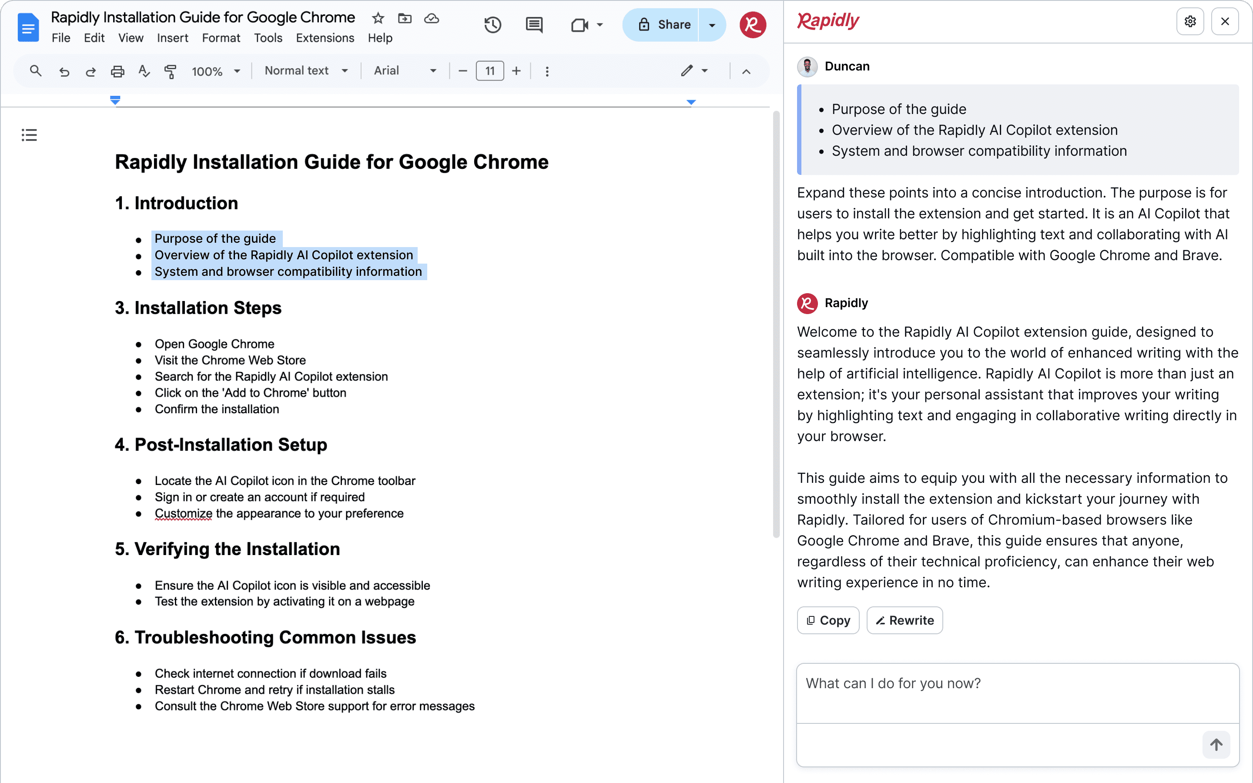Show the document outline
1253x783 pixels.
29,135
